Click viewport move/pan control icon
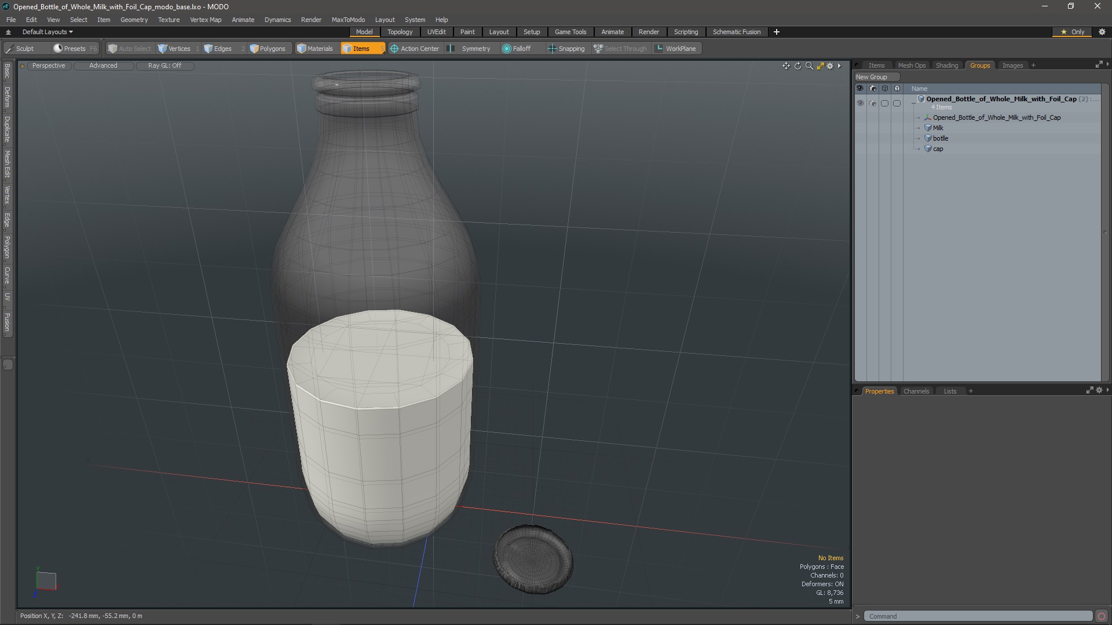Viewport: 1112px width, 625px height. [x=786, y=66]
